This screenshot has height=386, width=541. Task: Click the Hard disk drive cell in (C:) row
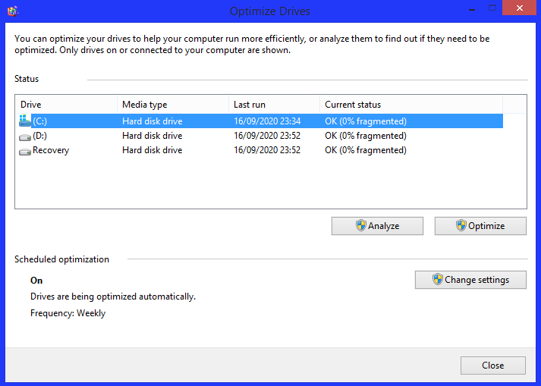[x=153, y=121]
